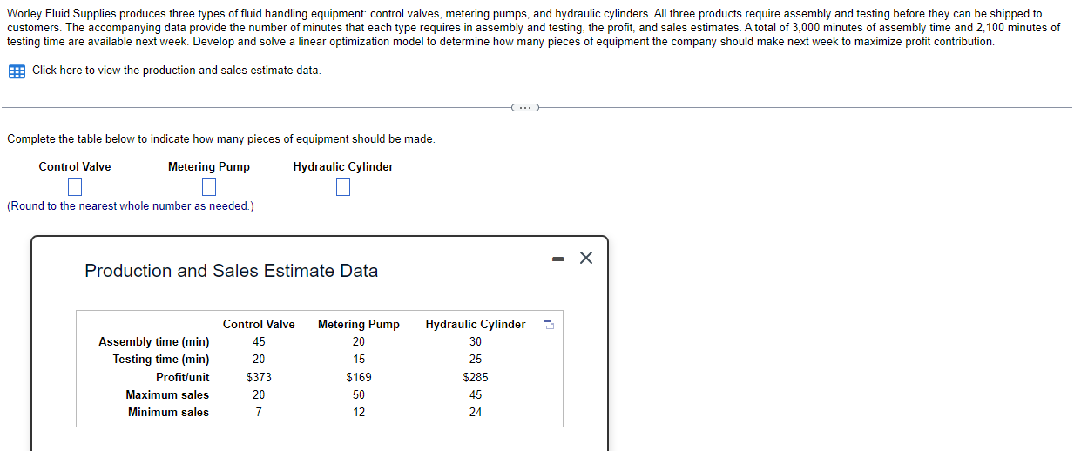Select the Control Valve answer input box

click(75, 187)
